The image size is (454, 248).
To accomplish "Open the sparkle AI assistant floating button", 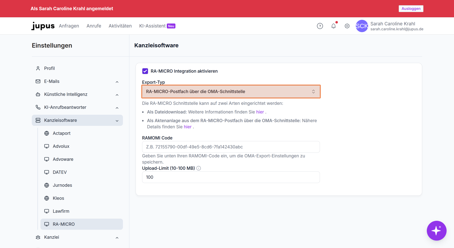I will click(x=437, y=231).
